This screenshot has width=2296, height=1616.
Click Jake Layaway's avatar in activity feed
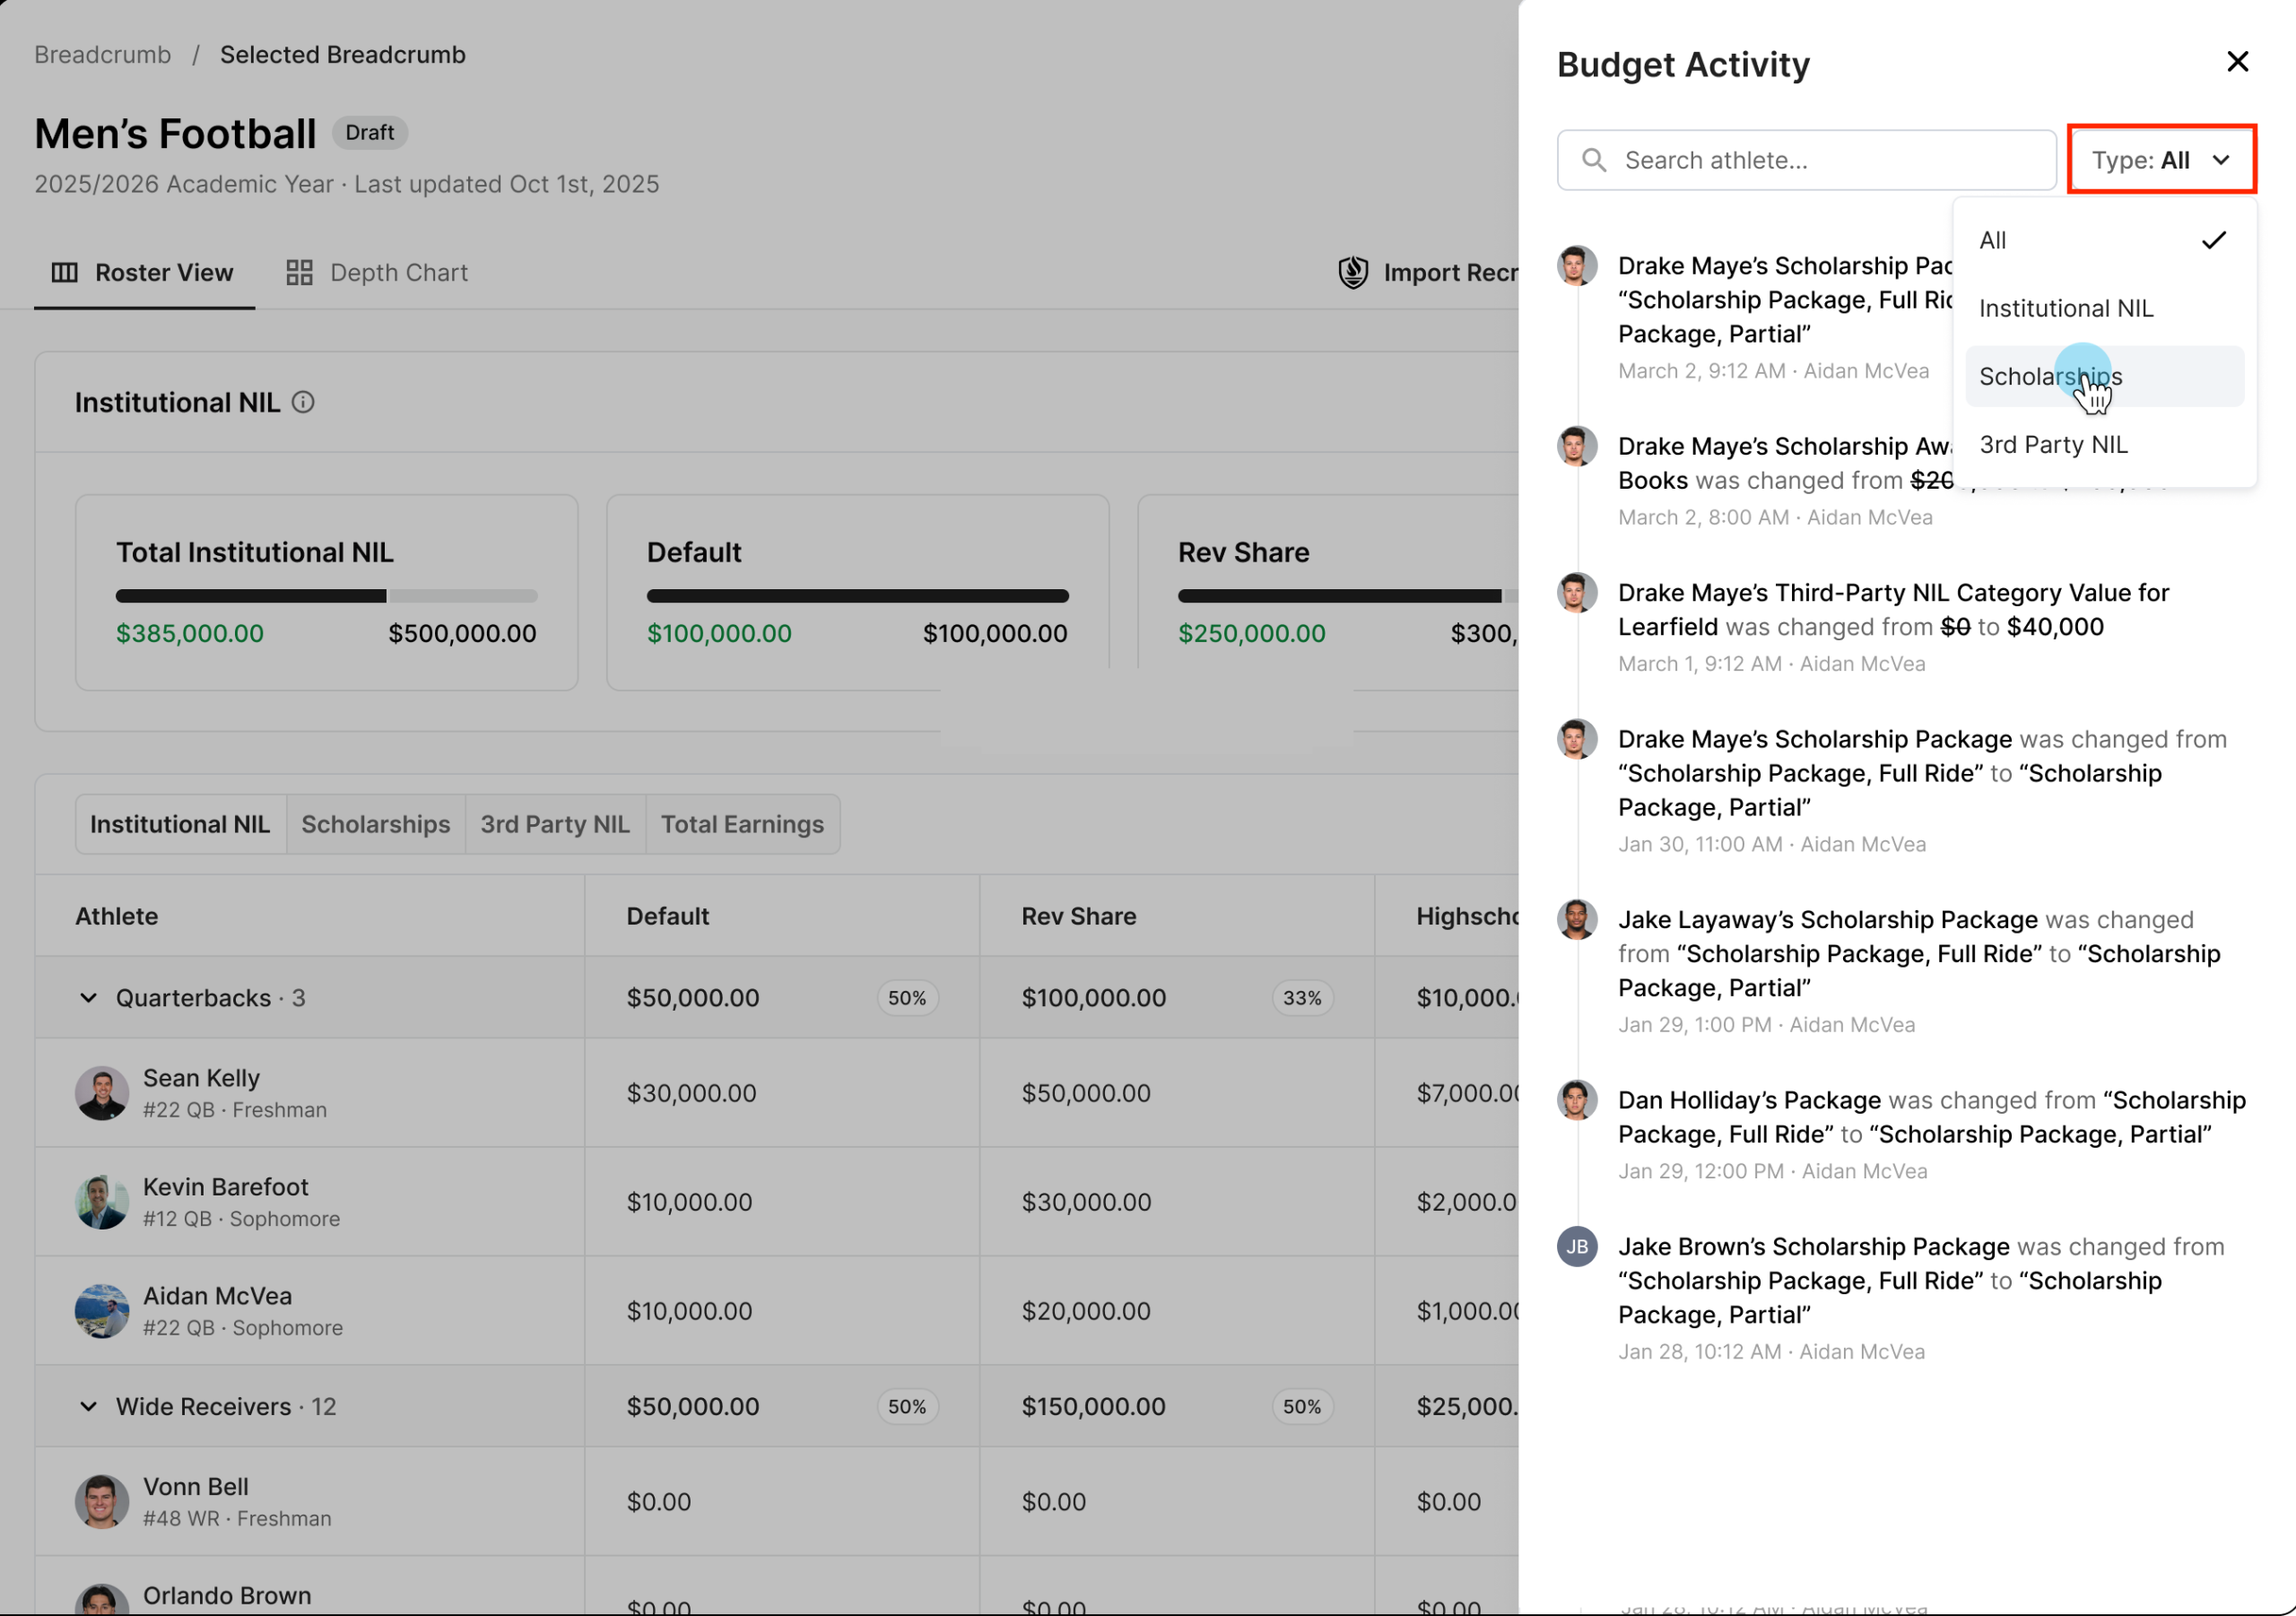click(1576, 919)
